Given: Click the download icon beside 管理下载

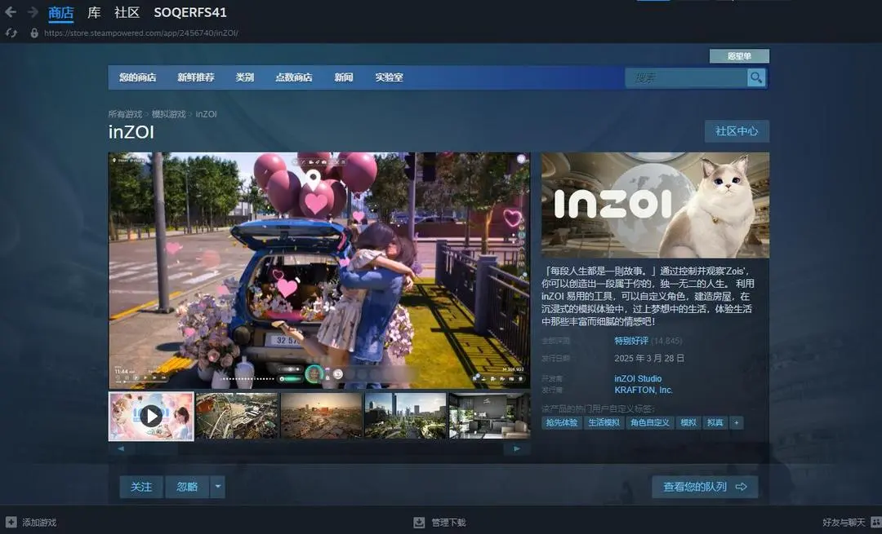Looking at the screenshot, I should pos(419,523).
